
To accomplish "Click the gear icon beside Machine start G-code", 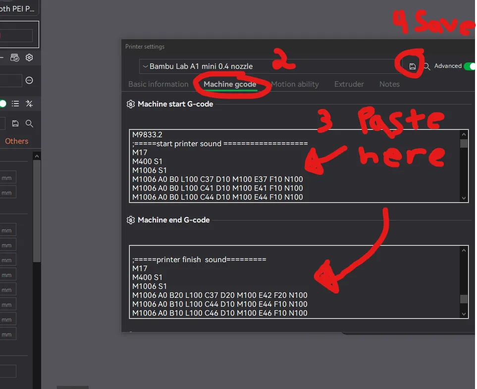I will click(131, 104).
